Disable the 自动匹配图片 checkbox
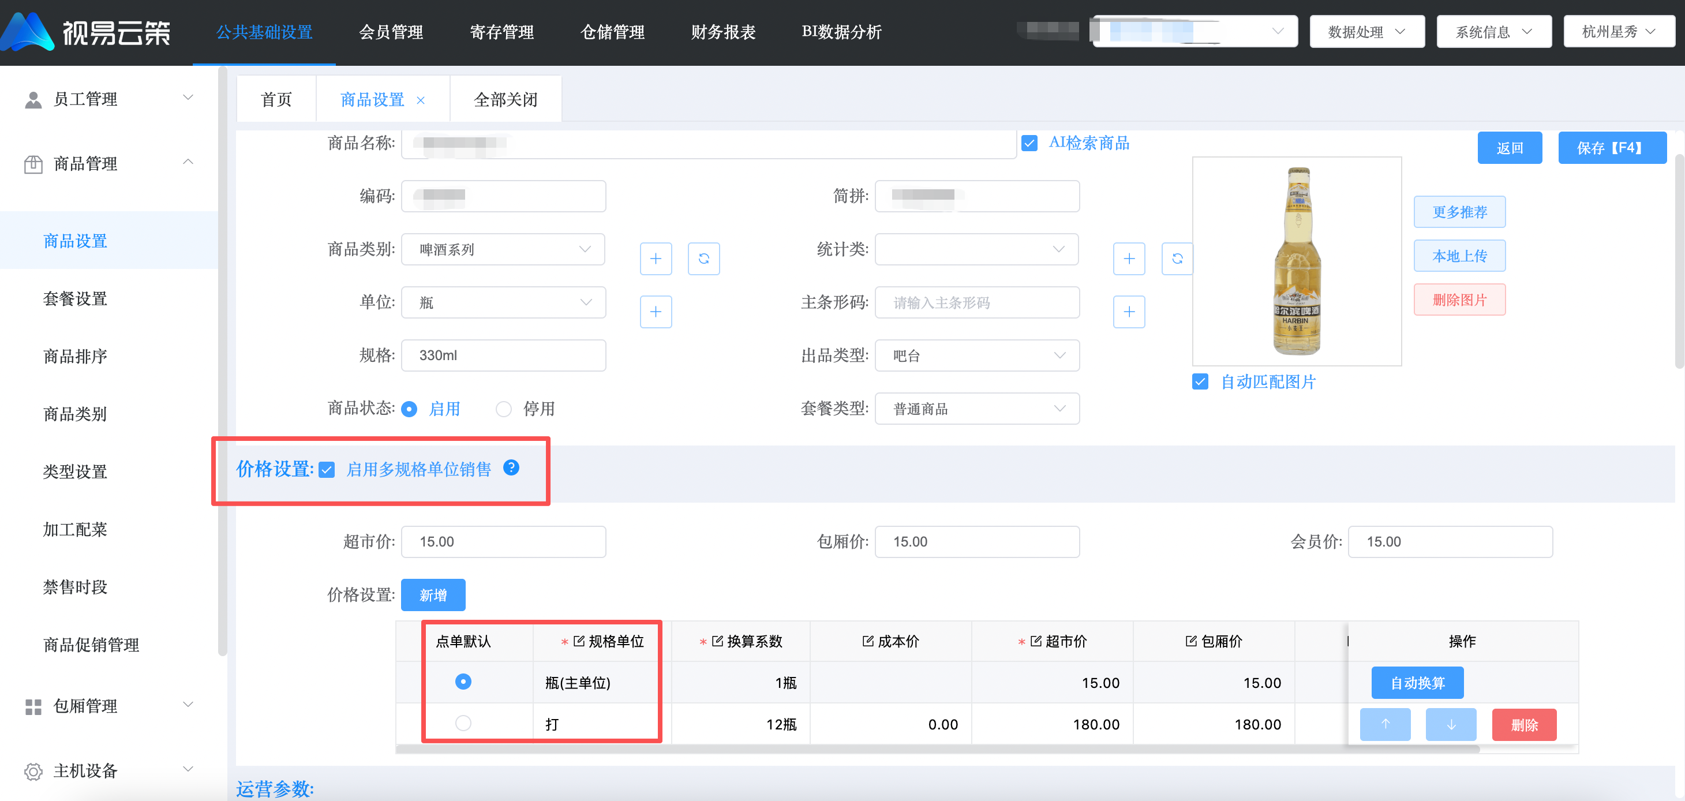The width and height of the screenshot is (1685, 801). (1200, 381)
